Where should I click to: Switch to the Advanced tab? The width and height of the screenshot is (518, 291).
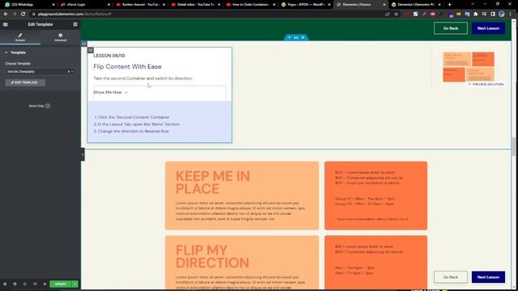point(61,37)
